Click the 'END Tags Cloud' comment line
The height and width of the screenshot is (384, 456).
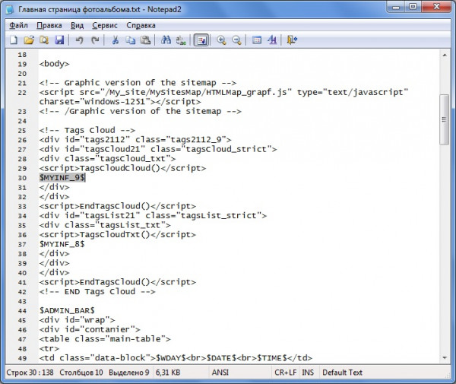pyautogui.click(x=97, y=291)
